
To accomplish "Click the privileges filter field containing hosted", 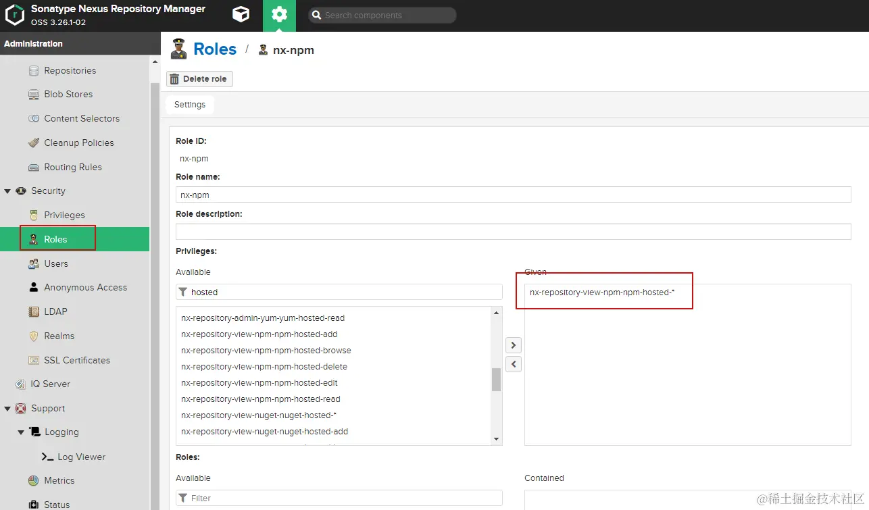I will (339, 292).
